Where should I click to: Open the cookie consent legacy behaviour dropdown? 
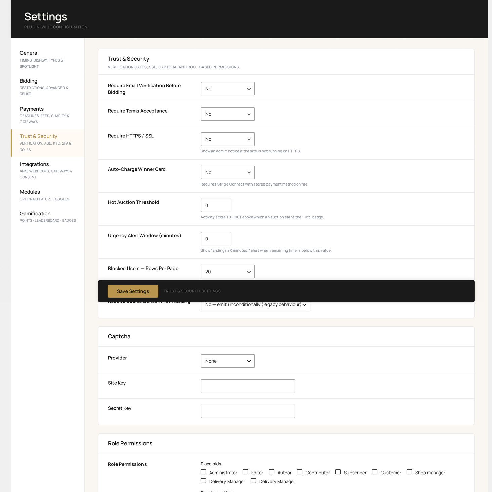click(255, 306)
